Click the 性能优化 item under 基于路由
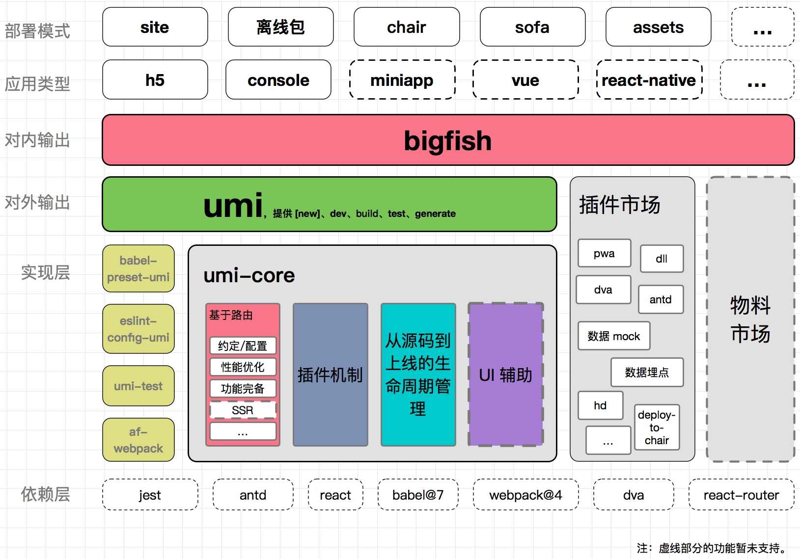The height and width of the screenshot is (559, 800). [x=243, y=367]
